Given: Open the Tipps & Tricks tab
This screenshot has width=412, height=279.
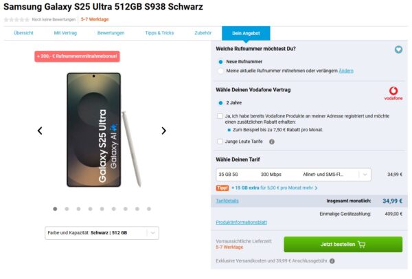Looking at the screenshot, I should 159,33.
